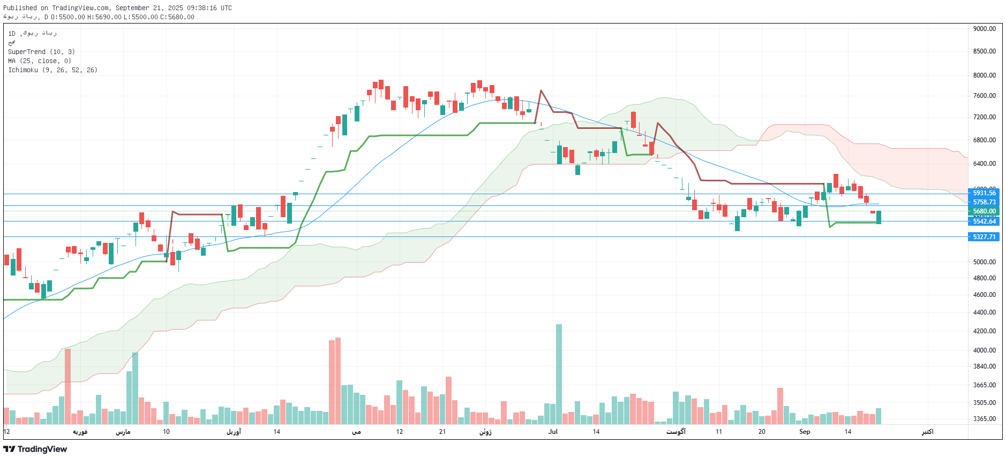Select the Ichimoku (9, 26, 52, 26) legend

click(52, 70)
